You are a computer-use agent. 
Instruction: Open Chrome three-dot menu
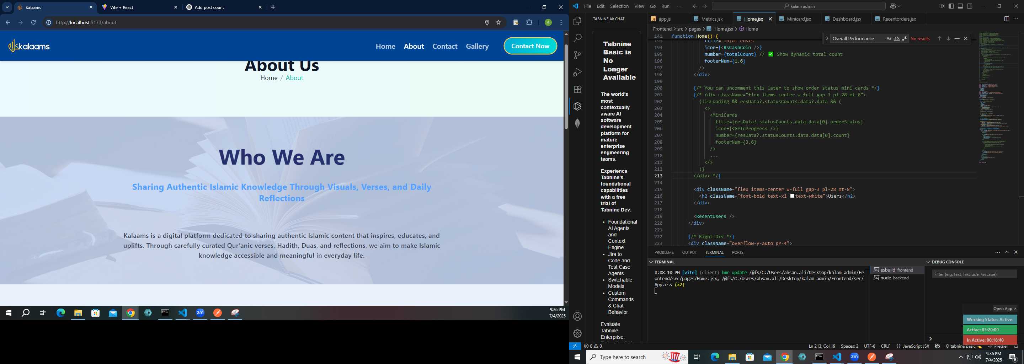click(561, 23)
